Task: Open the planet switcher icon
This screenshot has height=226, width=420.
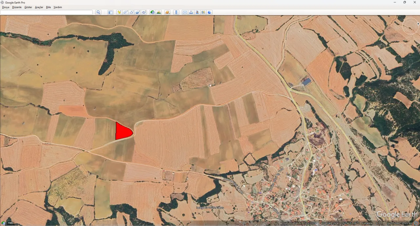Action: 167,12
